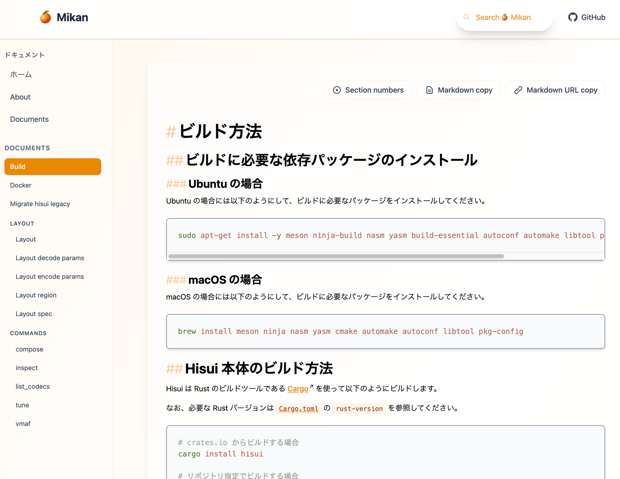620x479 pixels.
Task: Click the # anchor before ビルド方法 heading
Action: (x=171, y=132)
